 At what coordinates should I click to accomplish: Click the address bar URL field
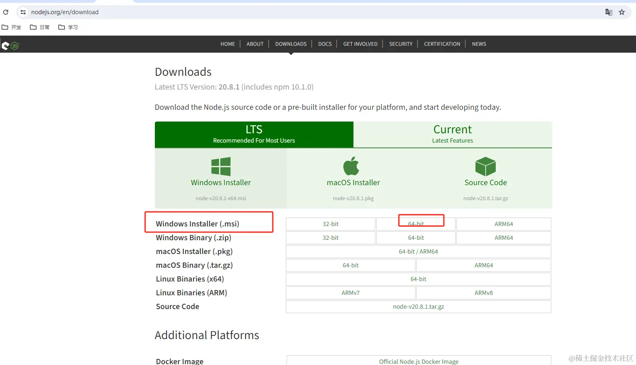click(x=316, y=12)
